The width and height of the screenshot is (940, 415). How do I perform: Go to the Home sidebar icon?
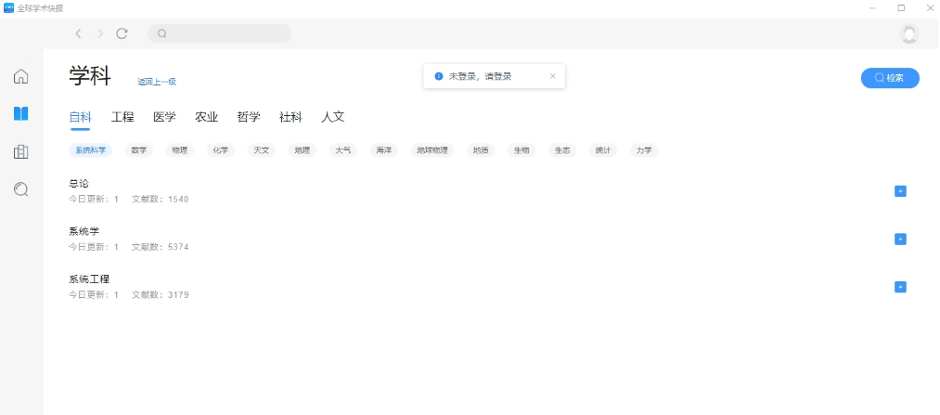(x=21, y=77)
